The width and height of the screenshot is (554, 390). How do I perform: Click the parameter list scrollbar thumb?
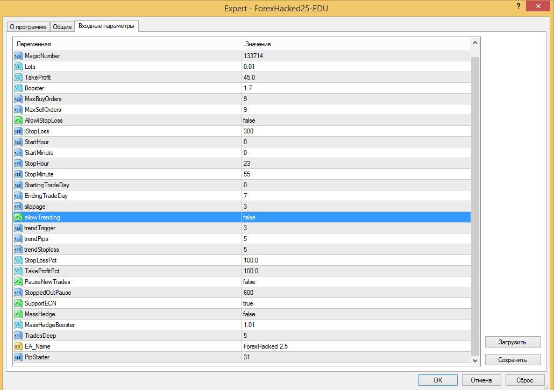coord(475,207)
